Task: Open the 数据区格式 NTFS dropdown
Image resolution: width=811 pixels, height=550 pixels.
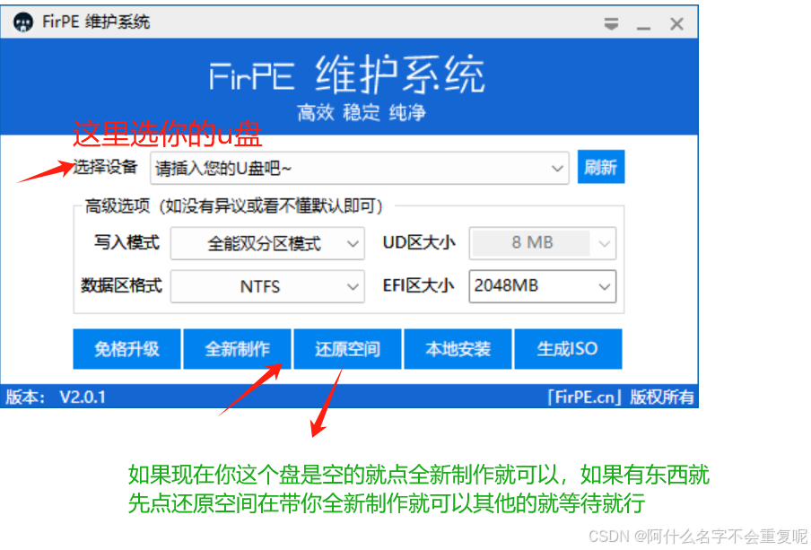Action: click(x=267, y=286)
